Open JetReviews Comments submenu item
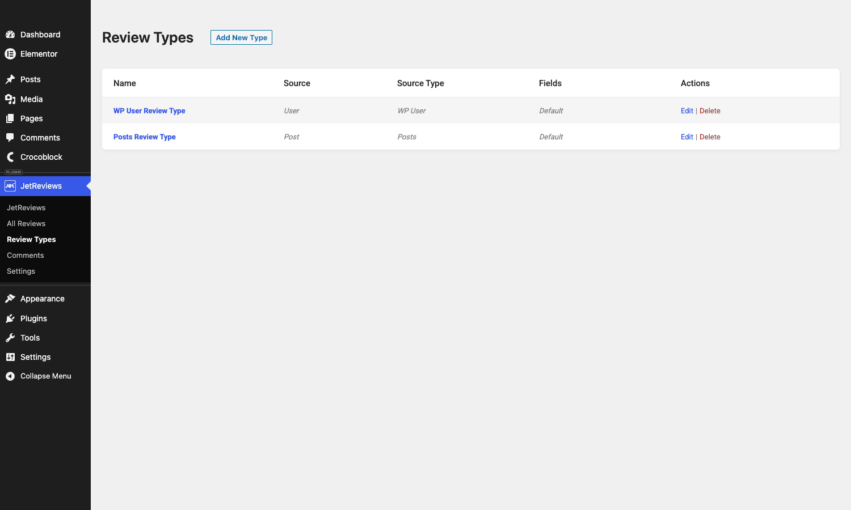The height and width of the screenshot is (510, 851). click(26, 256)
